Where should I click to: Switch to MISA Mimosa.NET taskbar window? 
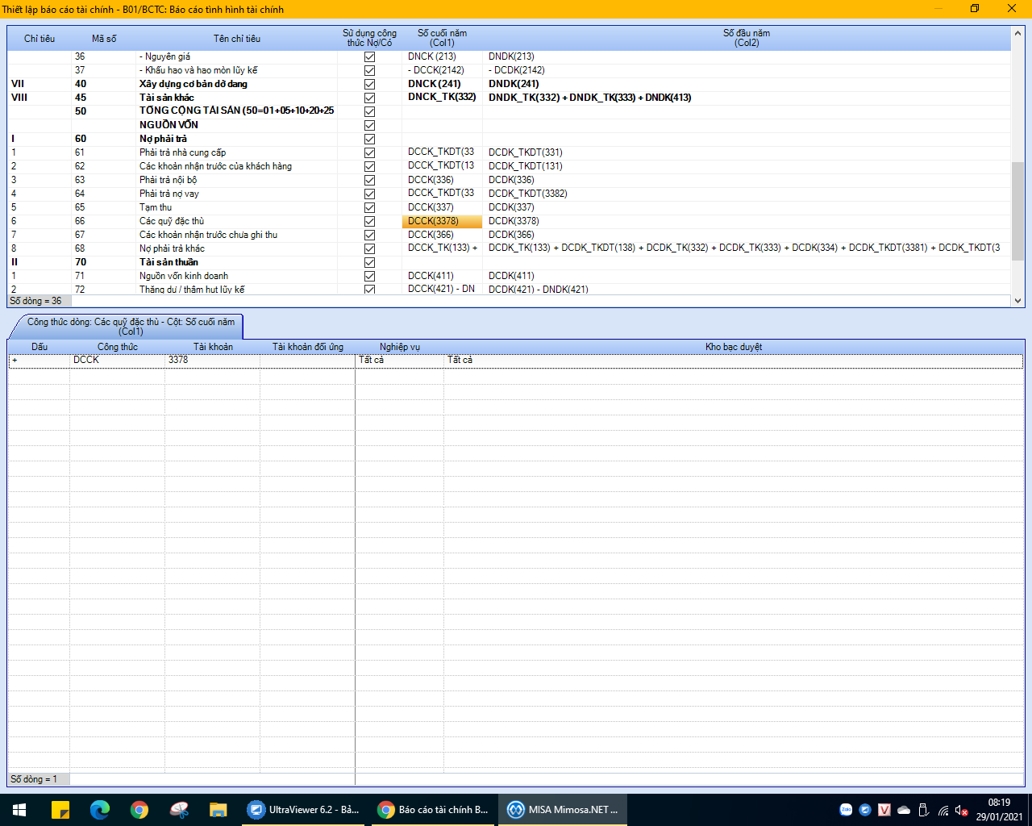point(563,810)
